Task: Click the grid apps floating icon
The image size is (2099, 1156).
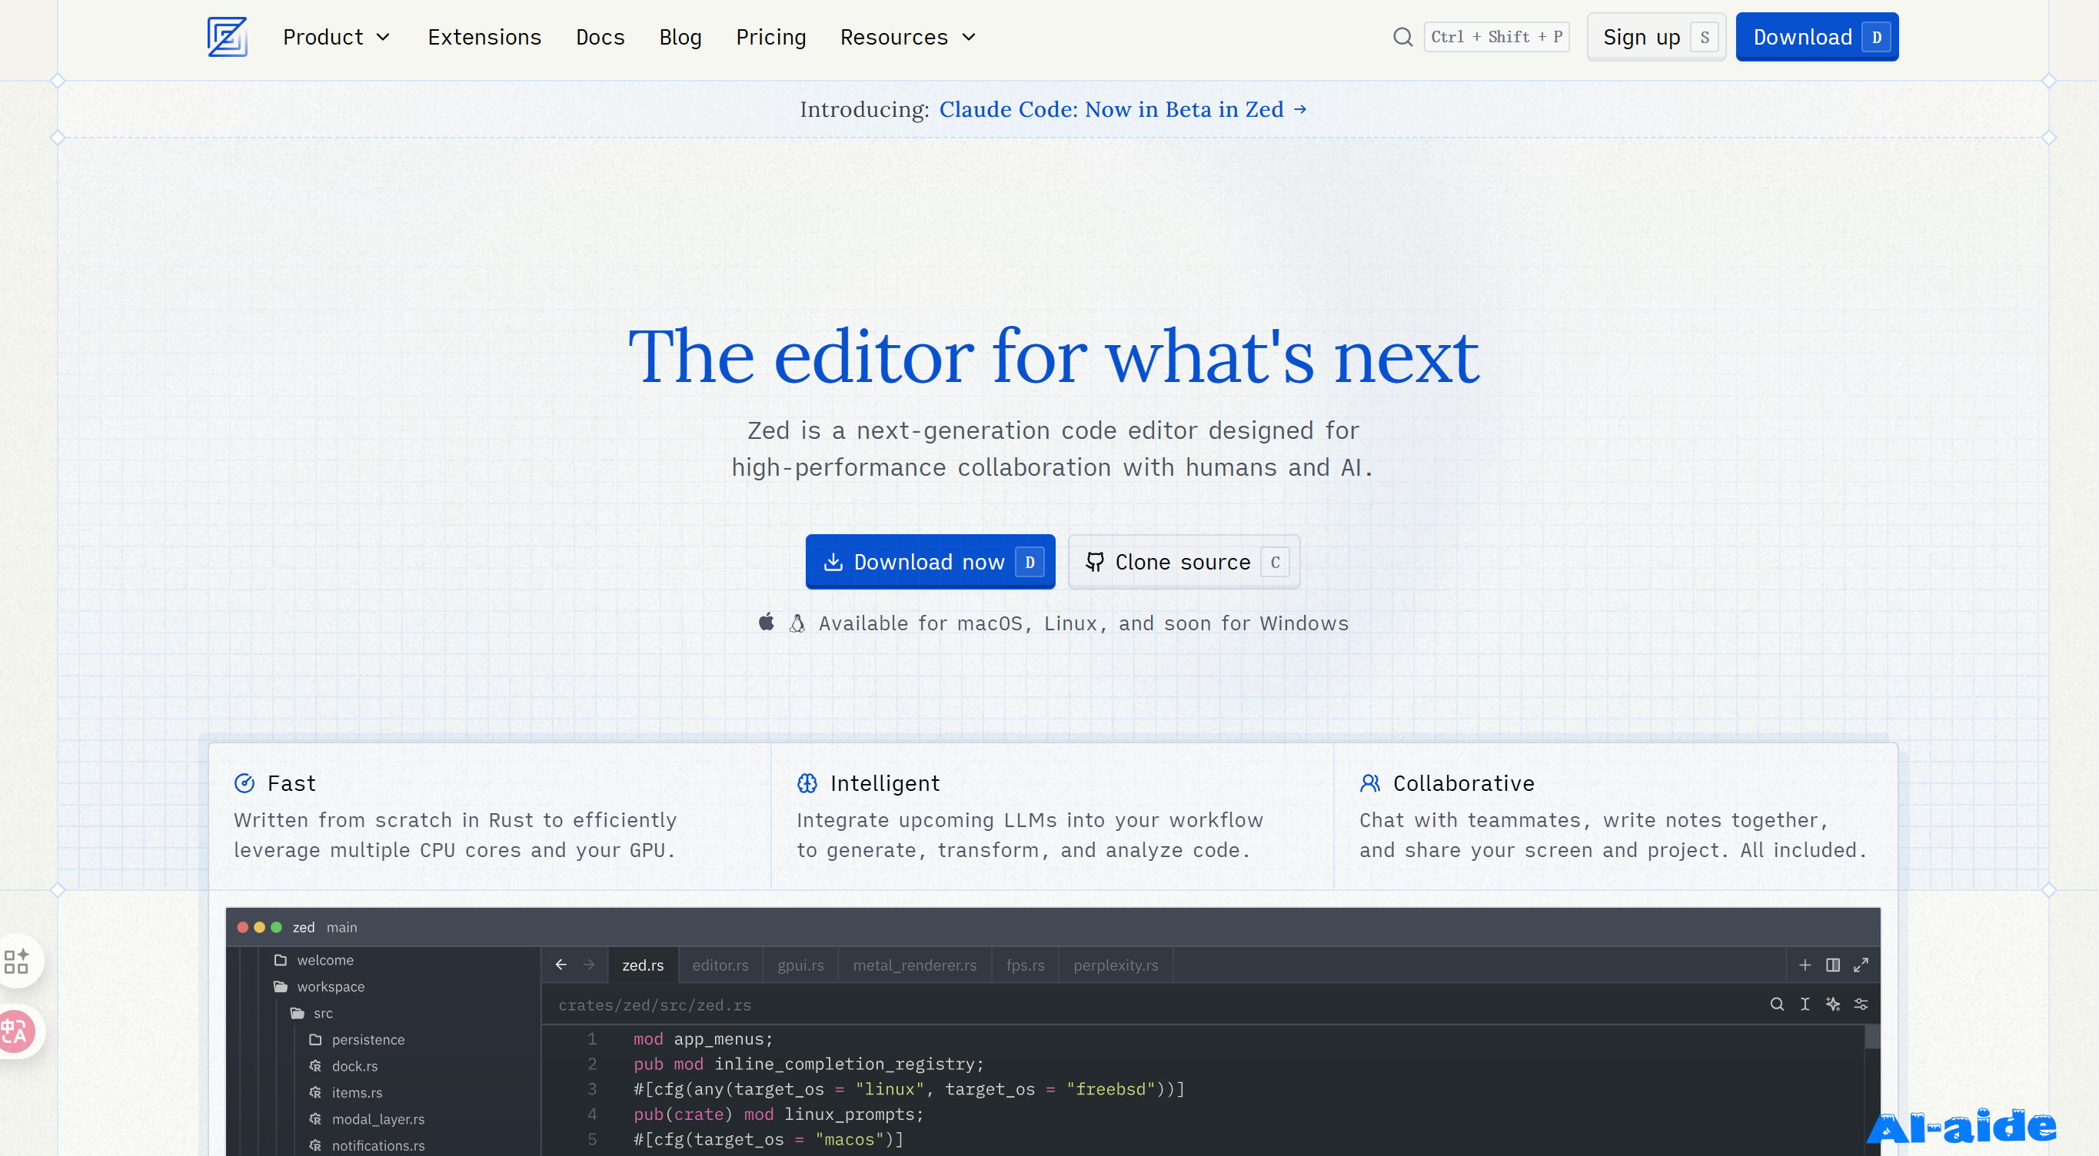Action: (x=16, y=961)
